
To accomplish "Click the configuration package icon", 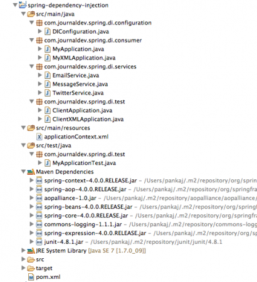I will pyautogui.click(x=39, y=23).
